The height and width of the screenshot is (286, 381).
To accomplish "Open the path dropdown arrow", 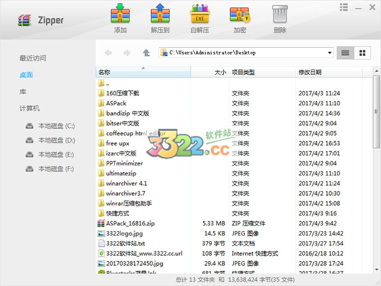I will coord(329,53).
